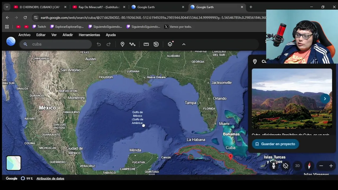Image resolution: width=338 pixels, height=190 pixels.
Task: Click the browser back arrow
Action: [7, 18]
